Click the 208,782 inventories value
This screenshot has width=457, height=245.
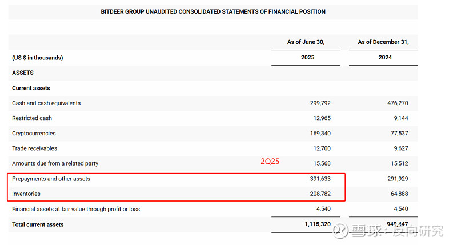coord(320,194)
